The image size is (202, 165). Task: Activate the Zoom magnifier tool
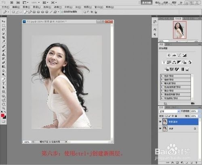coord(4,108)
